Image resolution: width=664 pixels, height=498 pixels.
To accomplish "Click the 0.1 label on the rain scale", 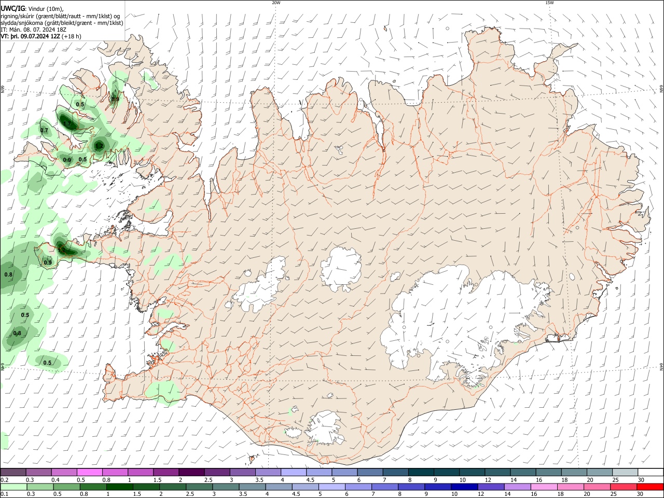I will point(4,494).
